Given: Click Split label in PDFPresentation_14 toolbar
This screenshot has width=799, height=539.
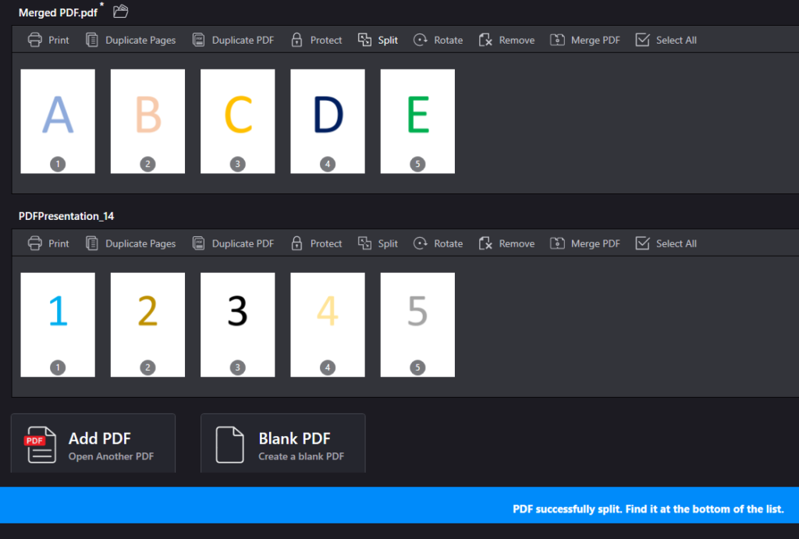Looking at the screenshot, I should (x=388, y=244).
